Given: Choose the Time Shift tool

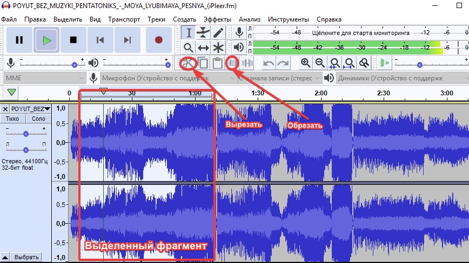Looking at the screenshot, I should (203, 47).
